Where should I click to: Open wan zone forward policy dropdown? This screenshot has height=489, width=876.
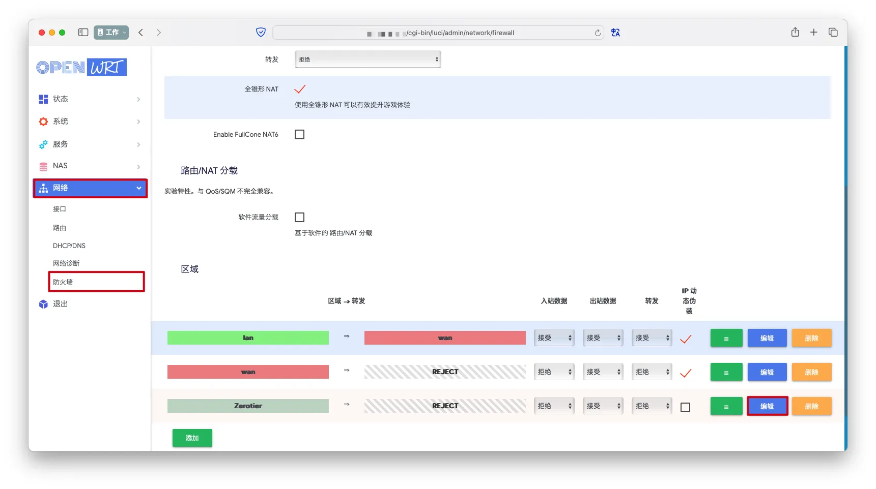click(x=652, y=372)
